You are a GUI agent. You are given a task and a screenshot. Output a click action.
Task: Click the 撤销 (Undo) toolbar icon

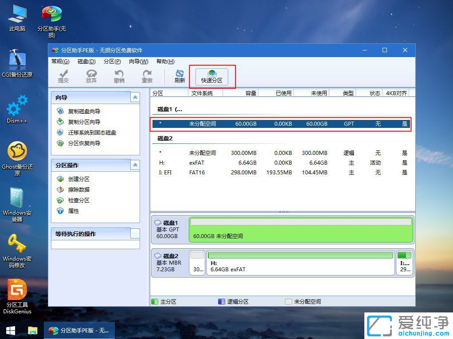click(119, 76)
